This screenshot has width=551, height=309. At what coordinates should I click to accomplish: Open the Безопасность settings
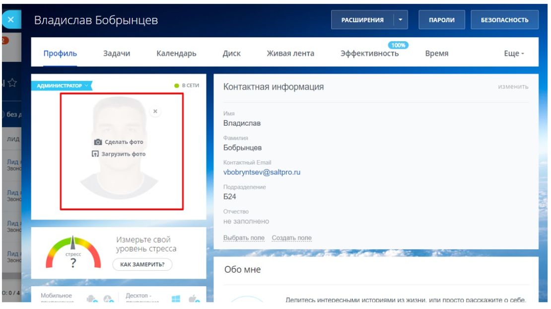coord(505,20)
